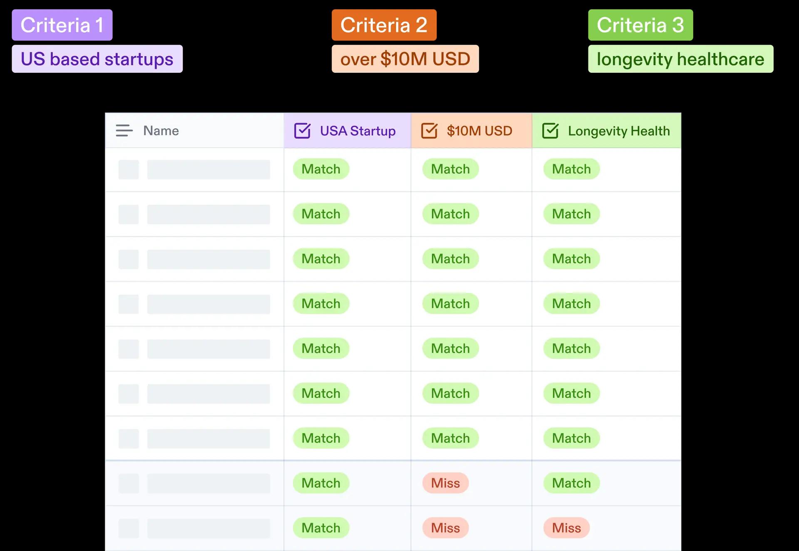Select the USA Startup column header

357,131
